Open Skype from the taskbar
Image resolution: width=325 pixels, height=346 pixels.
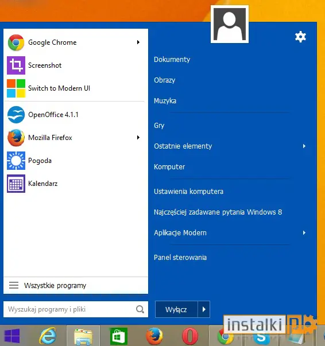pos(261,338)
